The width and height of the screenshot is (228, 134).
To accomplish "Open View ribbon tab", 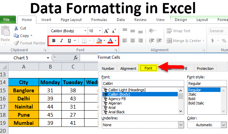I will [x=160, y=20].
